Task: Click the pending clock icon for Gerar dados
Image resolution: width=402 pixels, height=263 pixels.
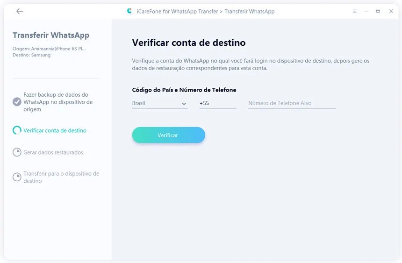Action: (17, 152)
